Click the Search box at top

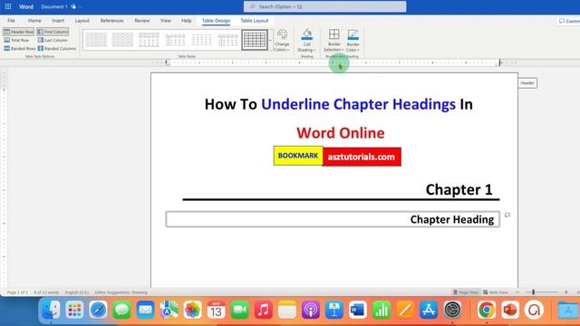(x=324, y=6)
